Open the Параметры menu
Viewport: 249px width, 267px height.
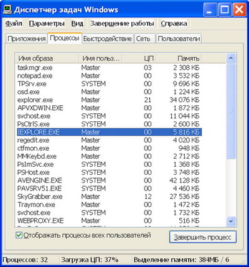click(47, 24)
